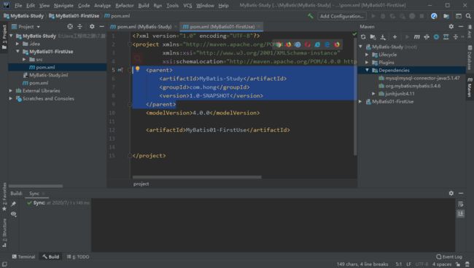Click Run Configuration run arrow

pyautogui.click(x=373, y=16)
